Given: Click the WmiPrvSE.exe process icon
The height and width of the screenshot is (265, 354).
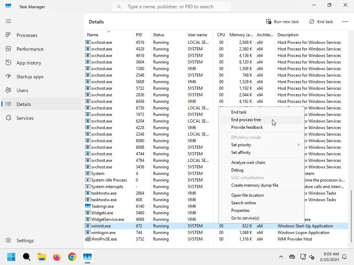Looking at the screenshot, I should click(x=87, y=239).
